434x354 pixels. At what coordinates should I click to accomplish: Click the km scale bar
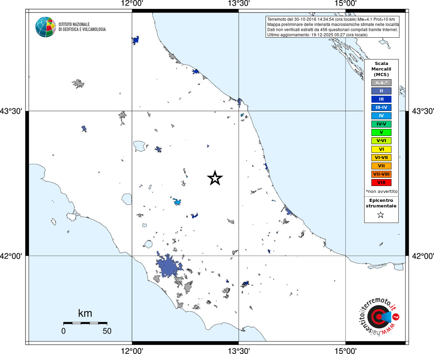[85, 323]
